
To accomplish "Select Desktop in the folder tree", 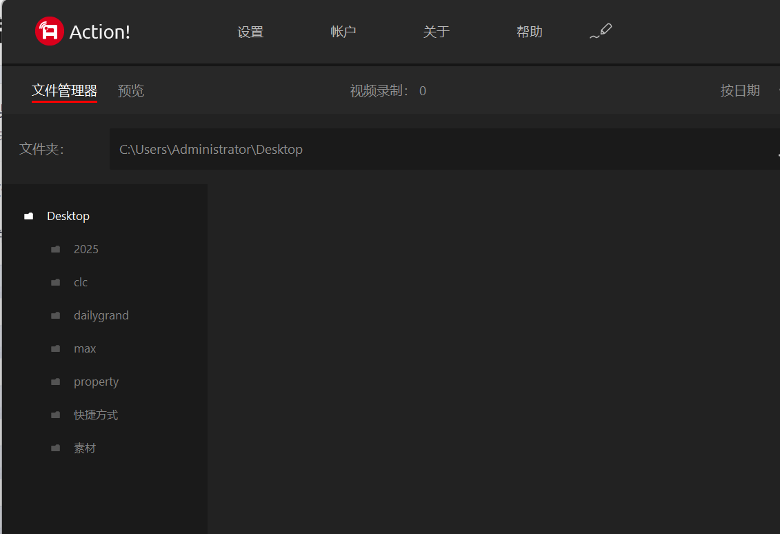I will (x=68, y=215).
